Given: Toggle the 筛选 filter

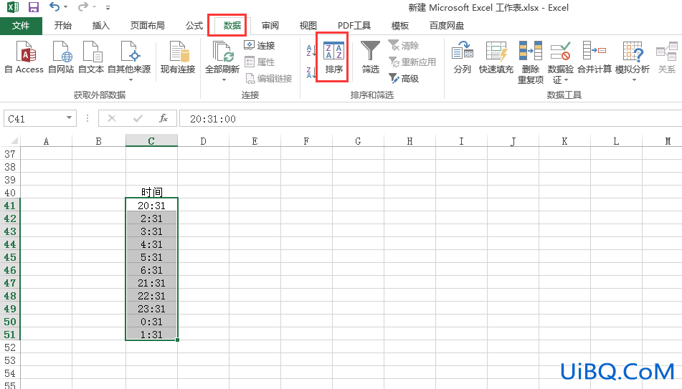Looking at the screenshot, I should [371, 57].
